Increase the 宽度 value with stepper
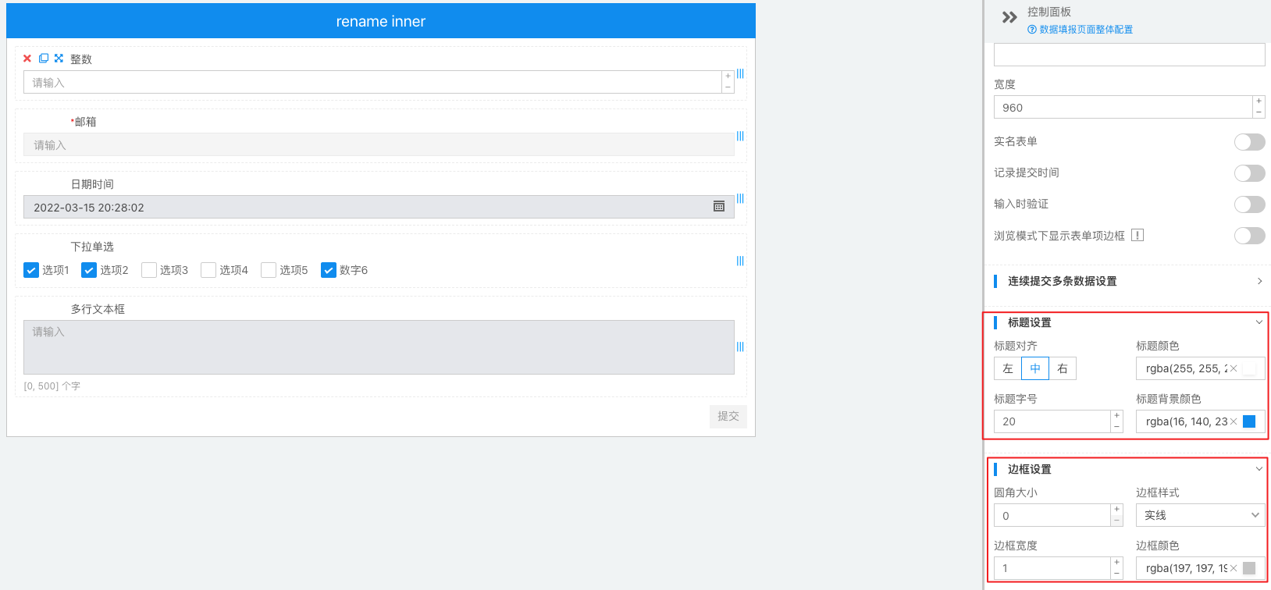 [x=1259, y=101]
